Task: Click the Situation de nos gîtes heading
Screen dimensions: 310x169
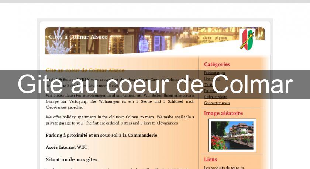Action: (x=73, y=159)
